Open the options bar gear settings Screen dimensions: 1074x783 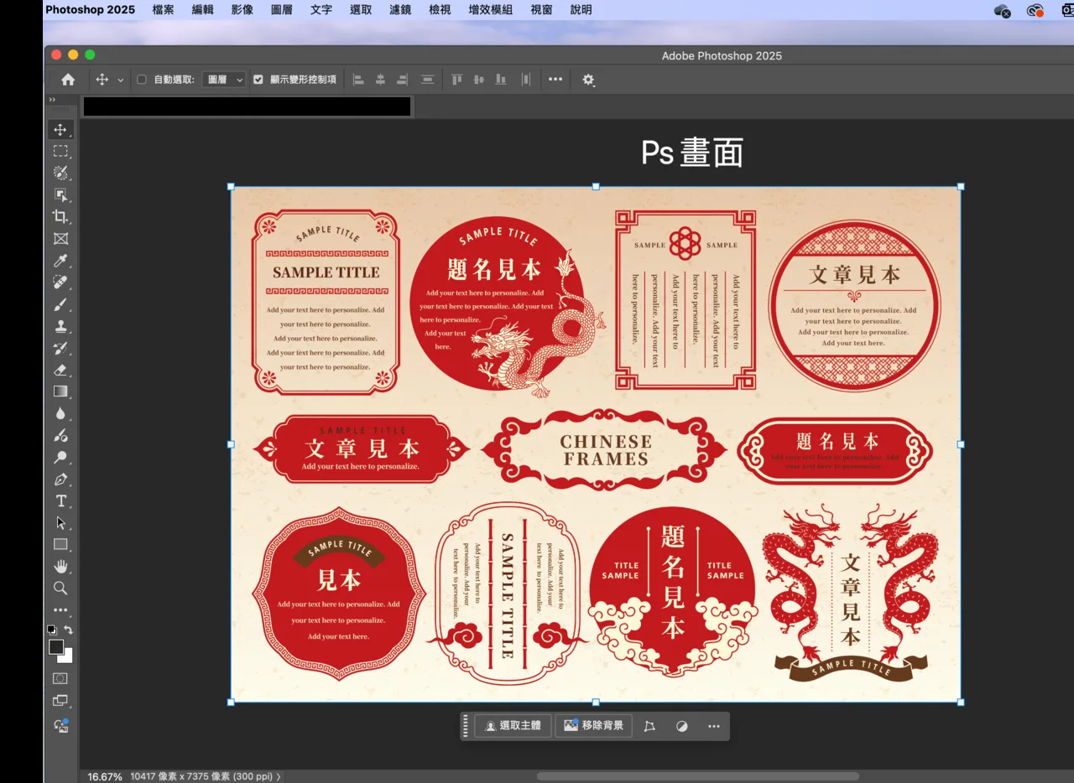588,80
